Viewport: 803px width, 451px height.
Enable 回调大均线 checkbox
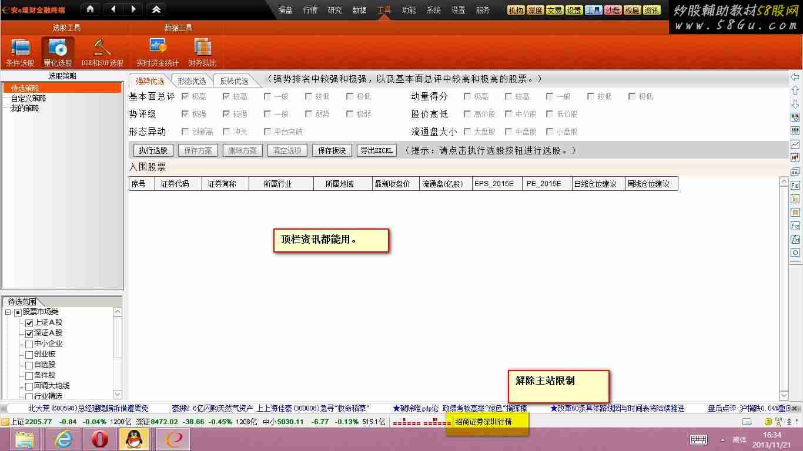29,386
